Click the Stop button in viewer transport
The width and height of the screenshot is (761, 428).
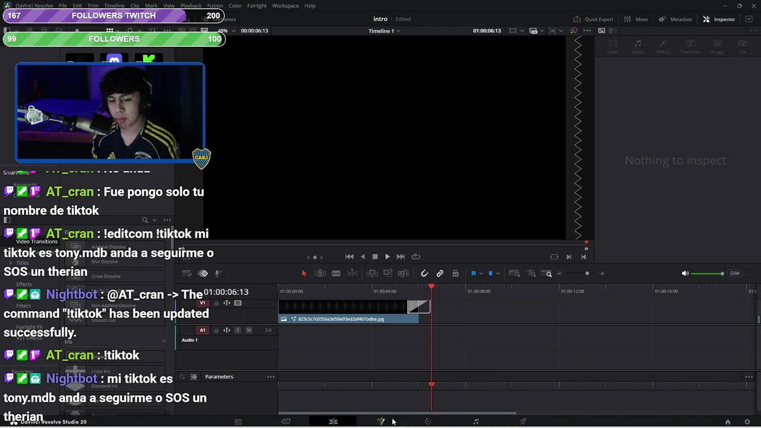pyautogui.click(x=375, y=257)
